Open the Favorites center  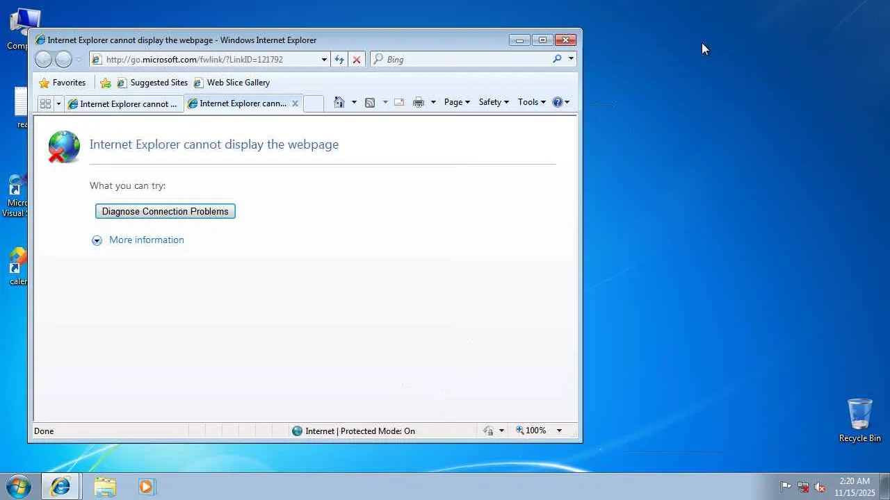tap(63, 83)
